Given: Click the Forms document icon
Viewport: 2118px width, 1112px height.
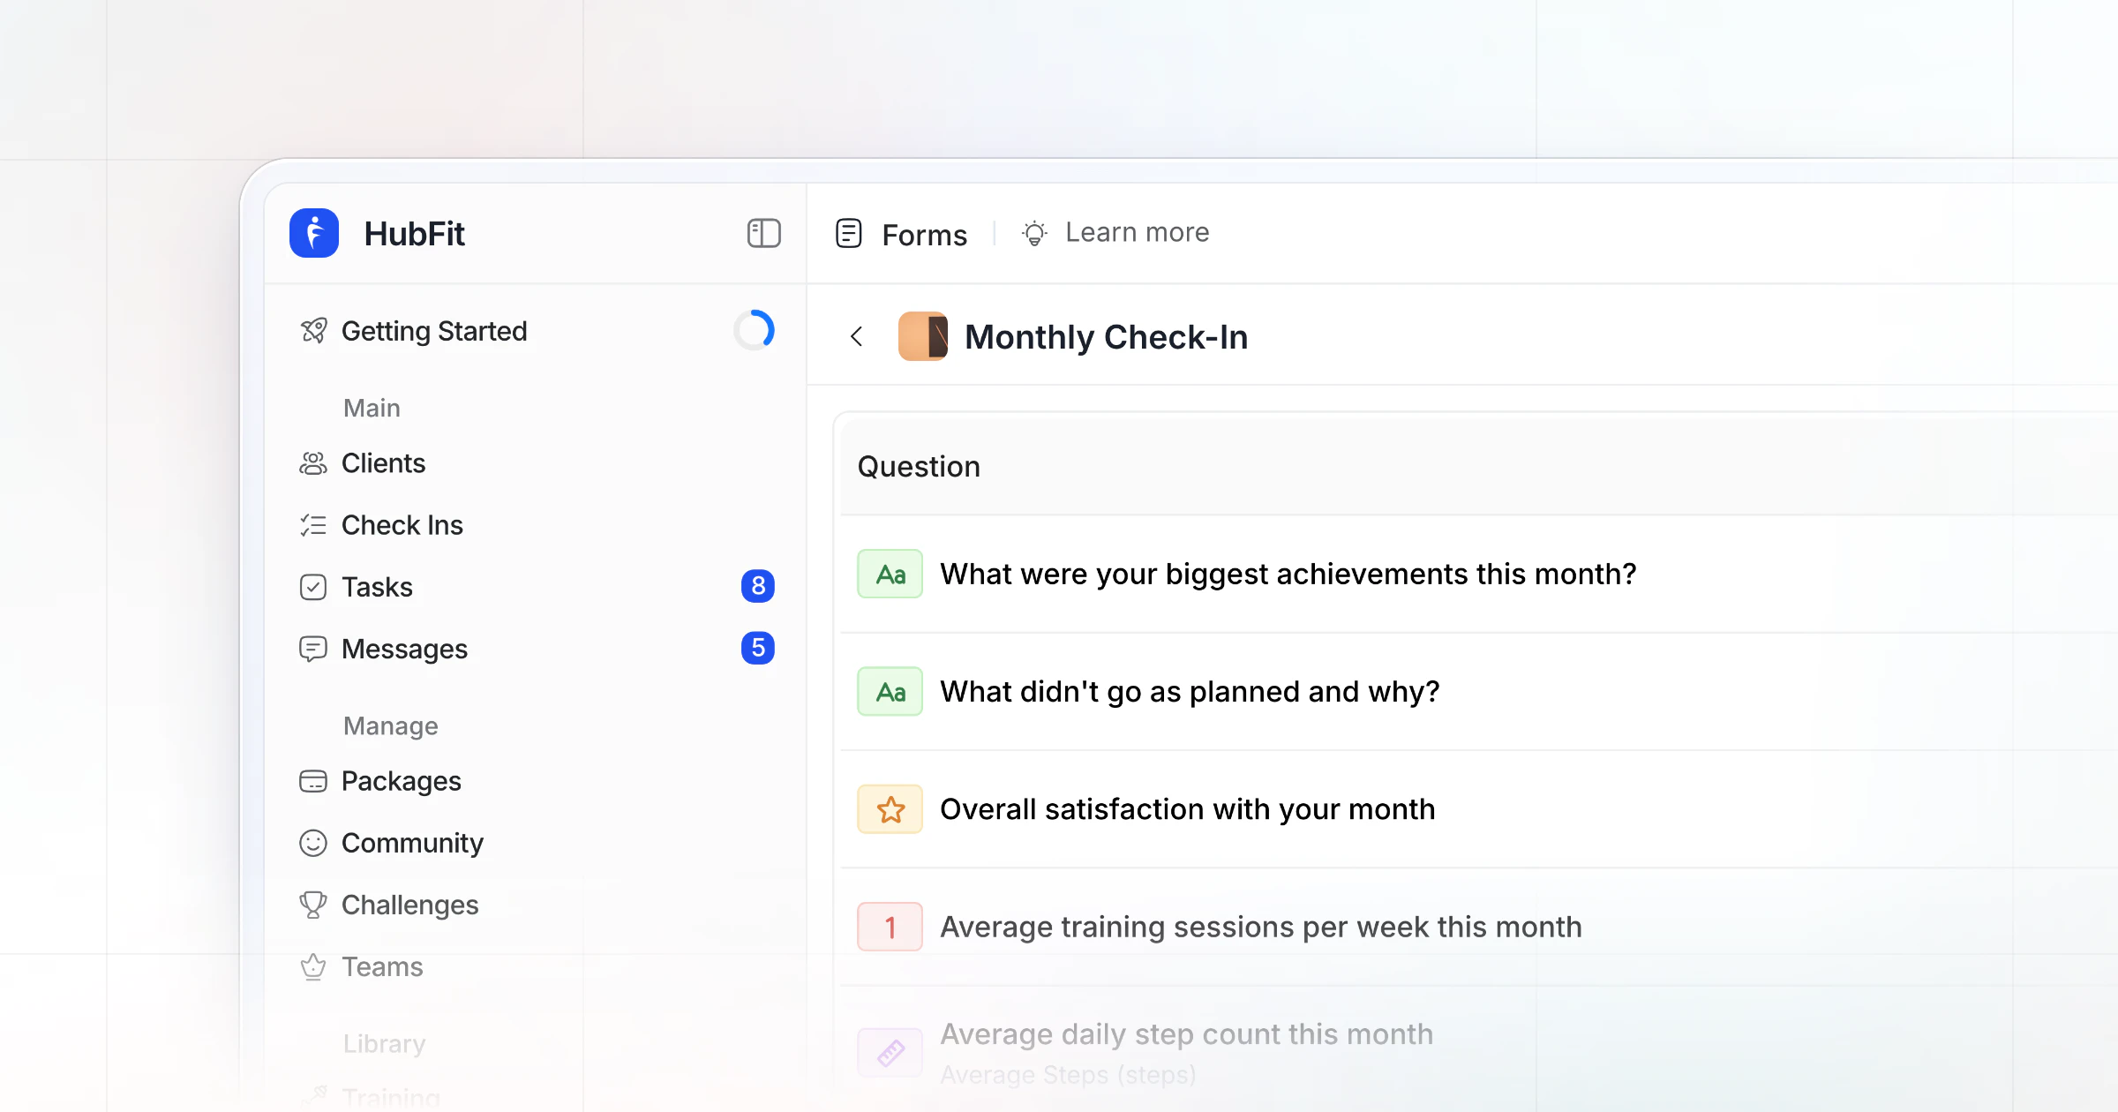Looking at the screenshot, I should 849,234.
